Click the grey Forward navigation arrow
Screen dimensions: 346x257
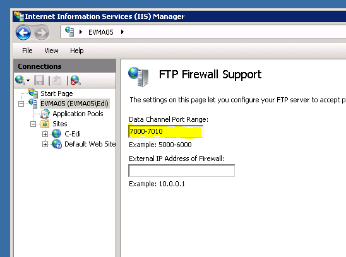point(42,33)
